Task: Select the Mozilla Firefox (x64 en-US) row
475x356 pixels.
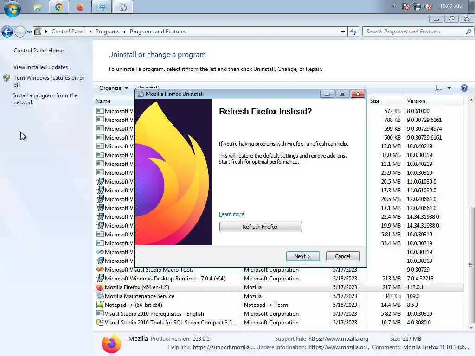Action: click(x=279, y=287)
